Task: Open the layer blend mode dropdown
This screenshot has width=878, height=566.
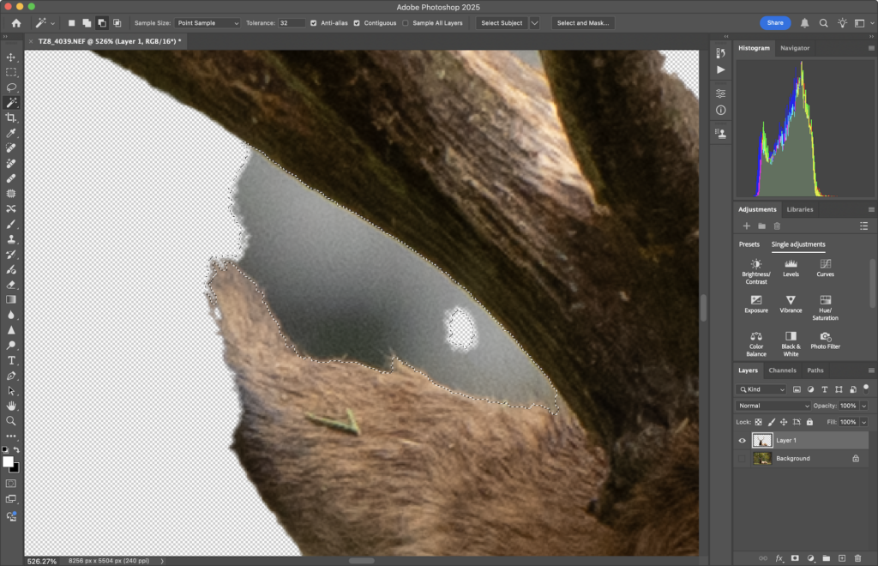Action: (x=773, y=405)
